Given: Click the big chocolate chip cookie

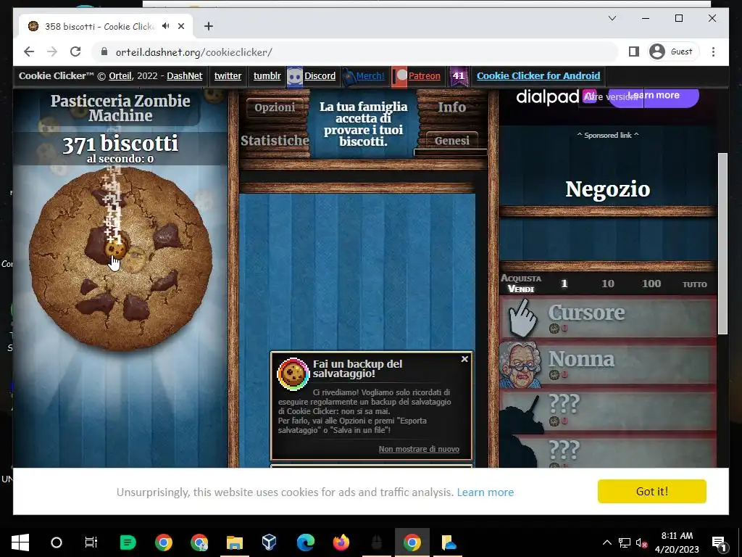Looking at the screenshot, I should [121, 259].
